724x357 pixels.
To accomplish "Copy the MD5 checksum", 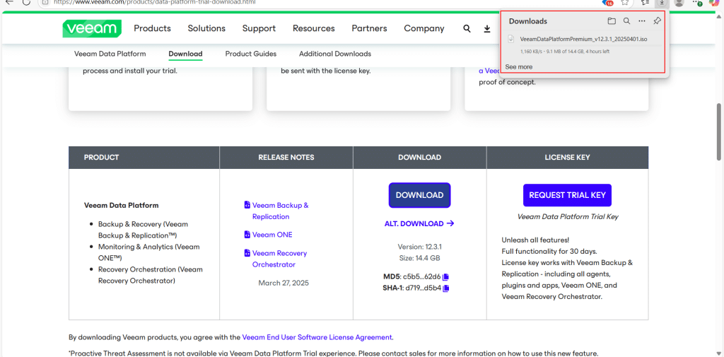I will tap(445, 277).
